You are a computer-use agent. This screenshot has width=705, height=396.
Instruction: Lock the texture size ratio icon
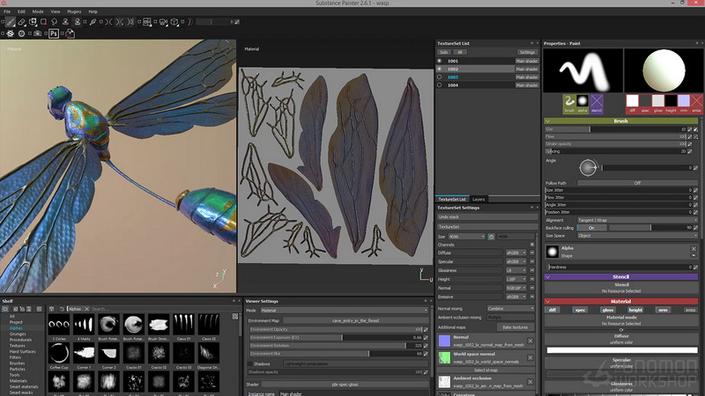491,237
